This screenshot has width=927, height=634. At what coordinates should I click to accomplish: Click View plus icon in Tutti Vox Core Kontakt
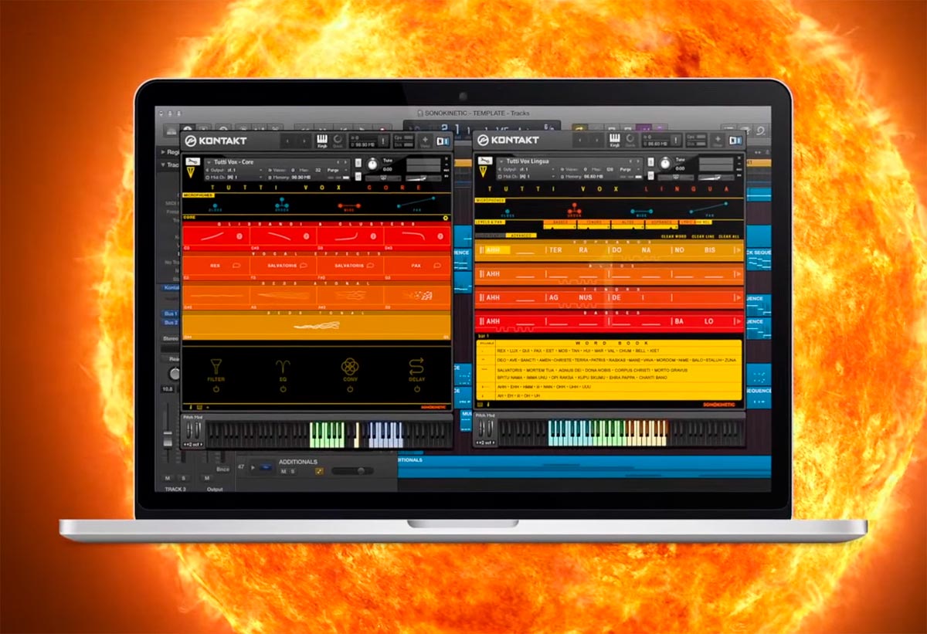[x=425, y=141]
